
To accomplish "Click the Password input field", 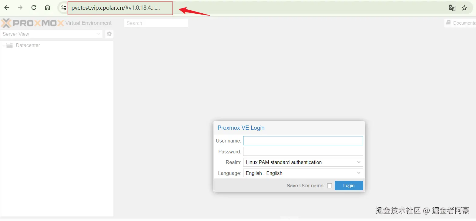I will [303, 152].
